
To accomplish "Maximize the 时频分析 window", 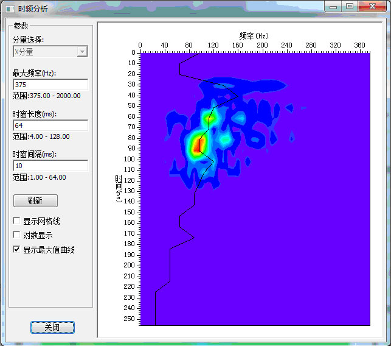I will [349, 7].
